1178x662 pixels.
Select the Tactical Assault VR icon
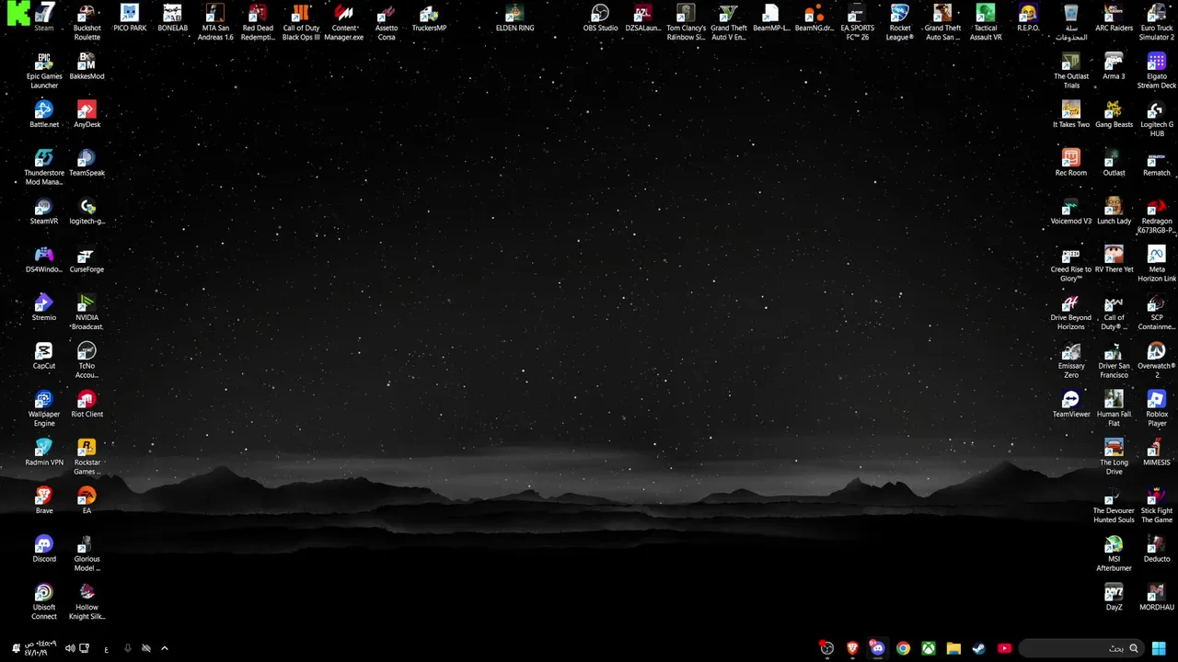pos(986,22)
